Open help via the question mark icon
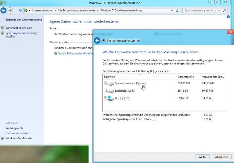The width and height of the screenshot is (234, 163). point(228,17)
